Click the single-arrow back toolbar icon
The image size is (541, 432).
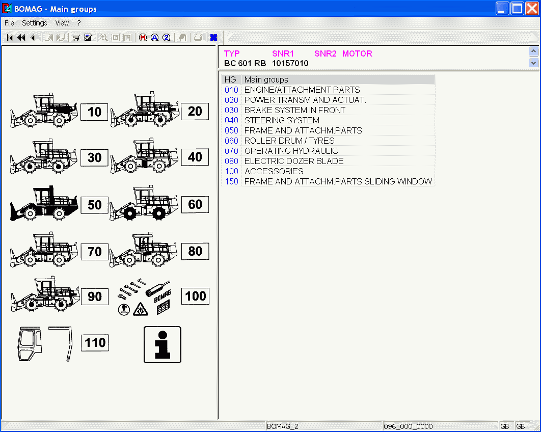coord(33,38)
